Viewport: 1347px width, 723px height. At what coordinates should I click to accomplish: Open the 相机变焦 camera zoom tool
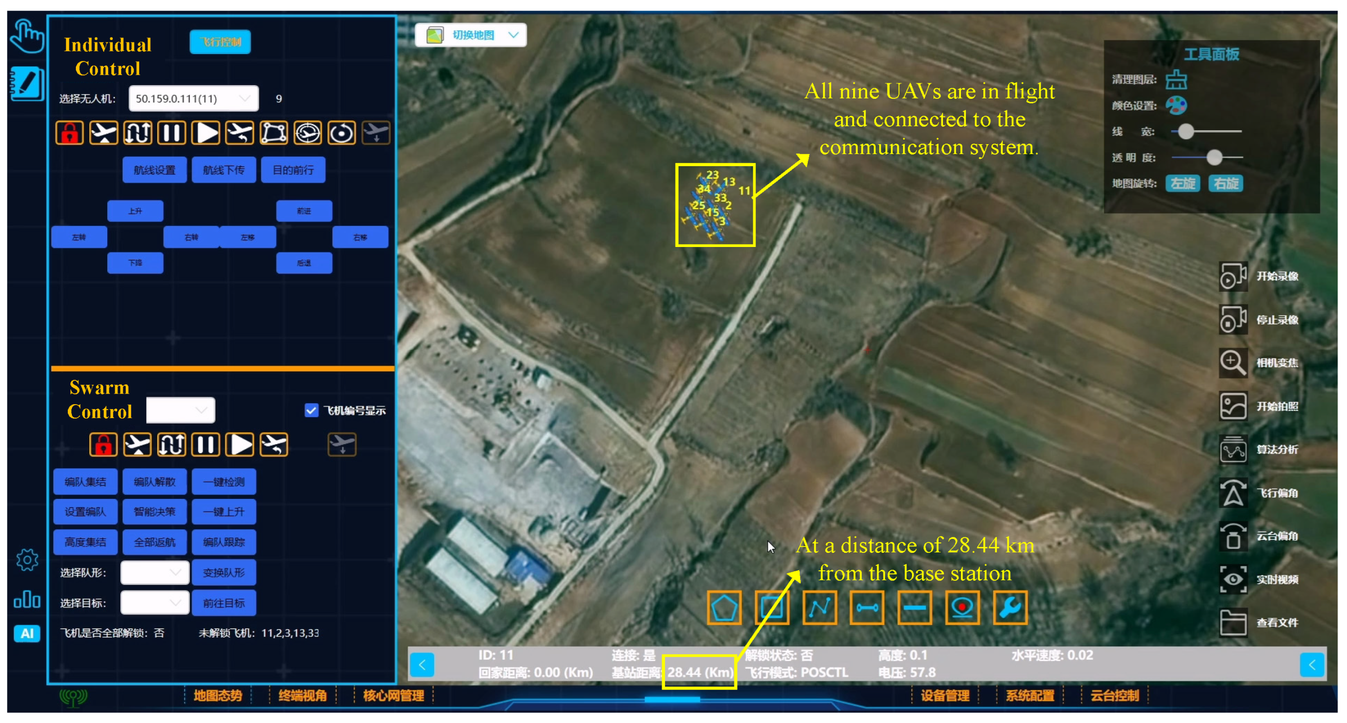coord(1233,363)
